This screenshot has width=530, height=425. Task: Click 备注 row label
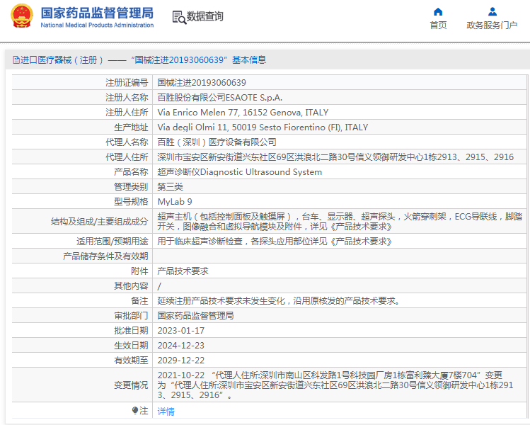(139, 301)
